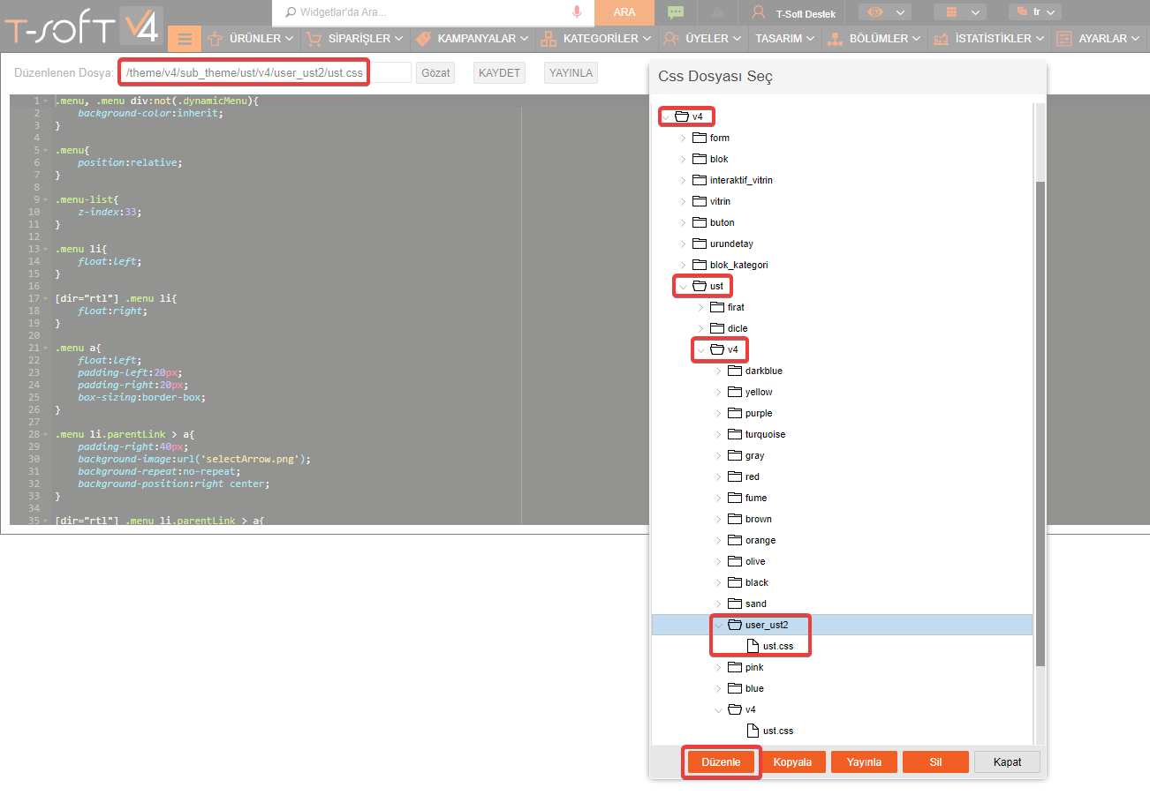Click the YAYINLA button in editor toolbar
The height and width of the screenshot is (795, 1150).
click(571, 72)
